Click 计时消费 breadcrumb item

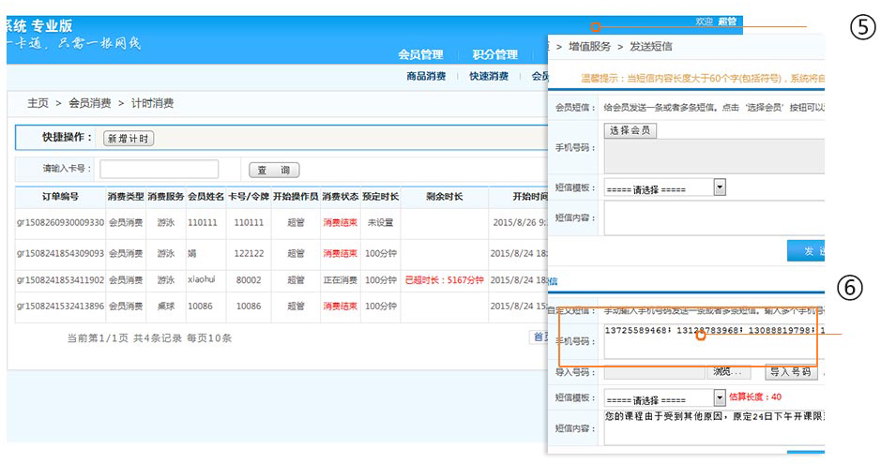tap(152, 103)
